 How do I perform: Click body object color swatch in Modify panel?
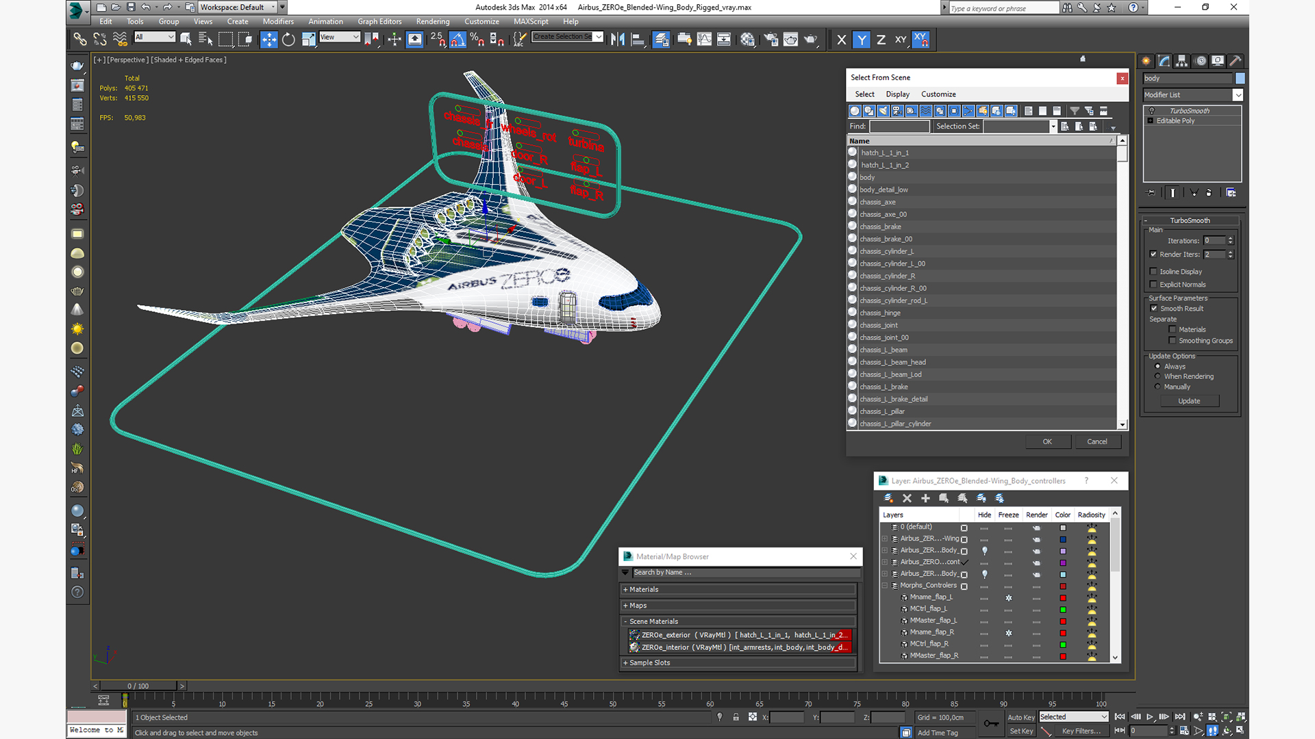coord(1240,79)
